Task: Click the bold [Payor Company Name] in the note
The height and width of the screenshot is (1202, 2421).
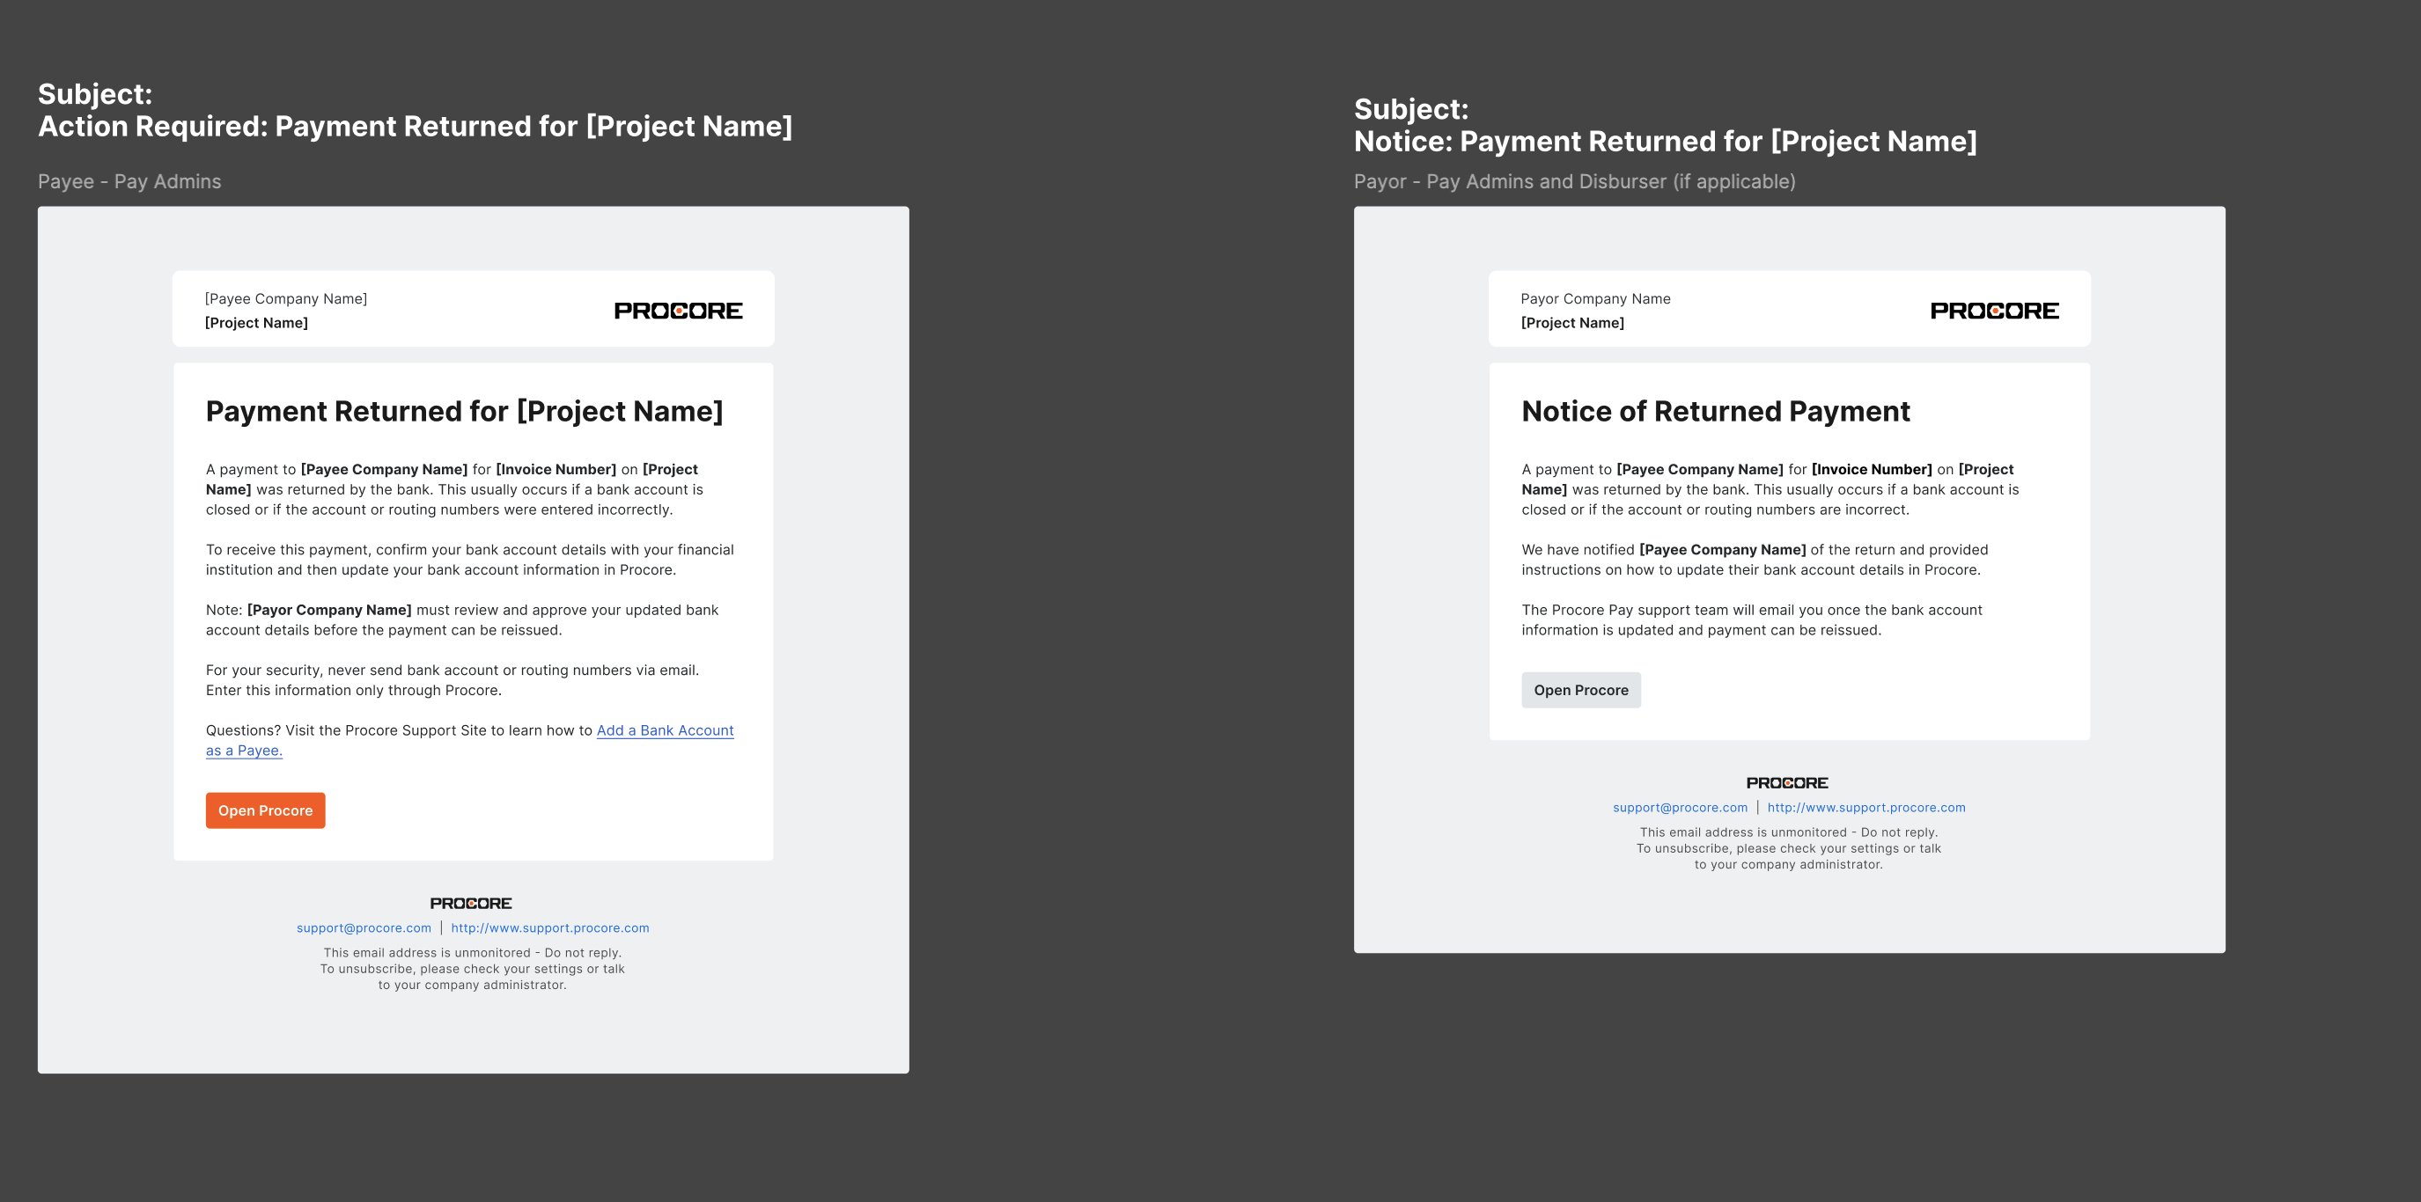Action: 329,611
